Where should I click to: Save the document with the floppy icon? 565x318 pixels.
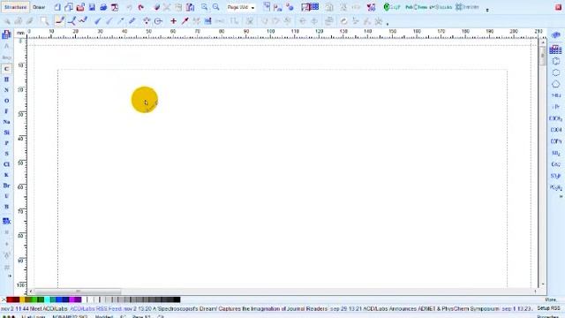pos(92,7)
